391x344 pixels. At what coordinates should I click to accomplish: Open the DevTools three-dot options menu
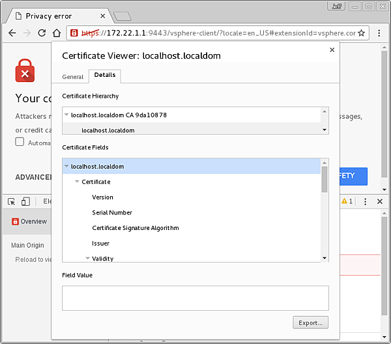(x=365, y=201)
